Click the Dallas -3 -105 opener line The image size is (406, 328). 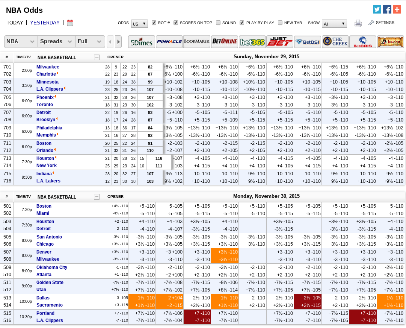tap(122, 298)
